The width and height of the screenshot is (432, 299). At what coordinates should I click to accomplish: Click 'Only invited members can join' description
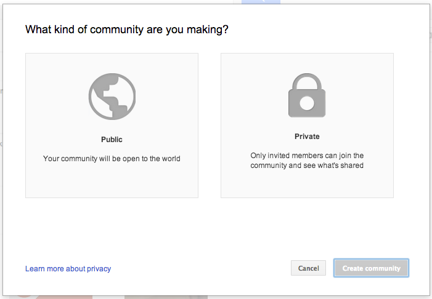307,161
